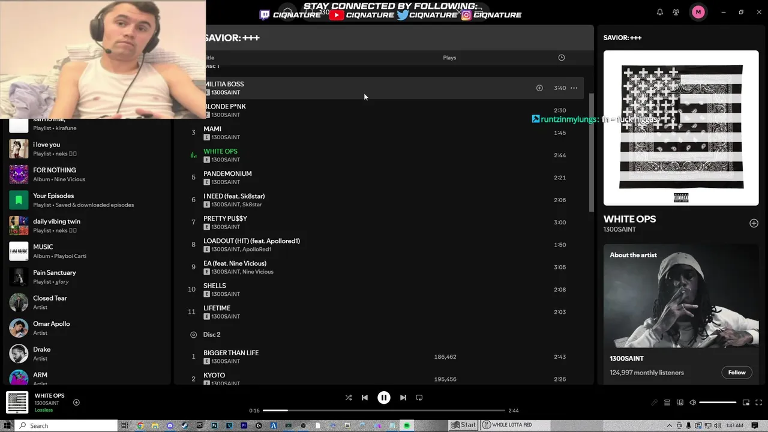This screenshot has height=432, width=768.
Task: Add the playing track to Liked Songs in player bar
Action: 76,403
